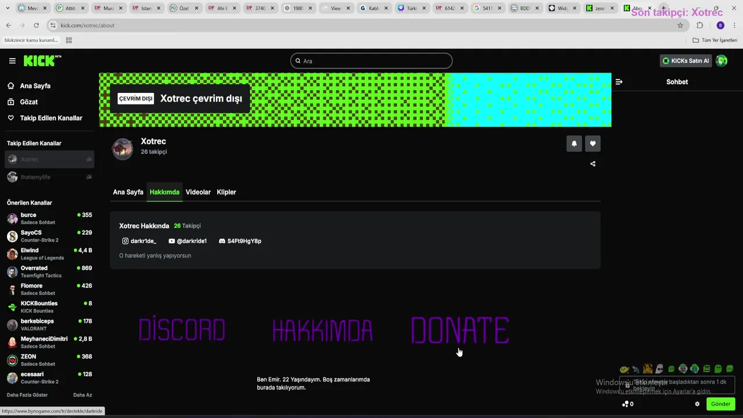The width and height of the screenshot is (743, 418).
Task: Click Xotrec's channel avatar
Action: pyautogui.click(x=122, y=149)
